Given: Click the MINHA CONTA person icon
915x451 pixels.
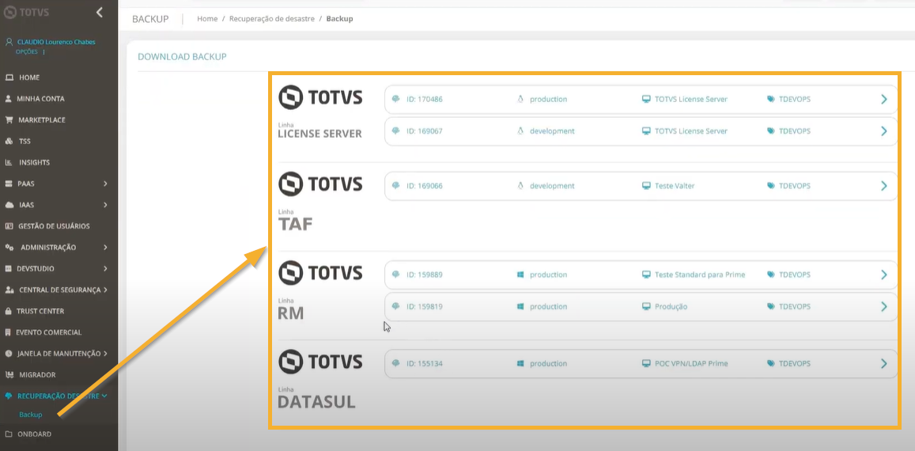Looking at the screenshot, I should [8, 99].
